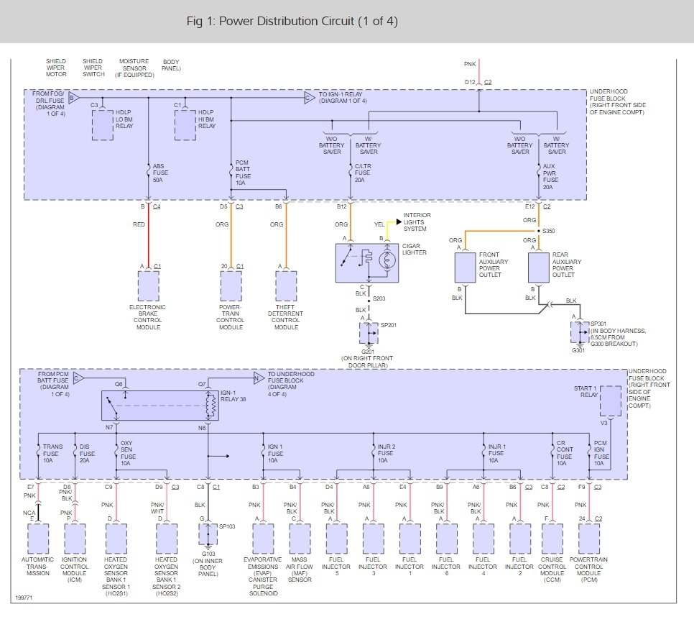Select the fuel injector 5 box
The width and height of the screenshot is (694, 617).
(x=336, y=539)
